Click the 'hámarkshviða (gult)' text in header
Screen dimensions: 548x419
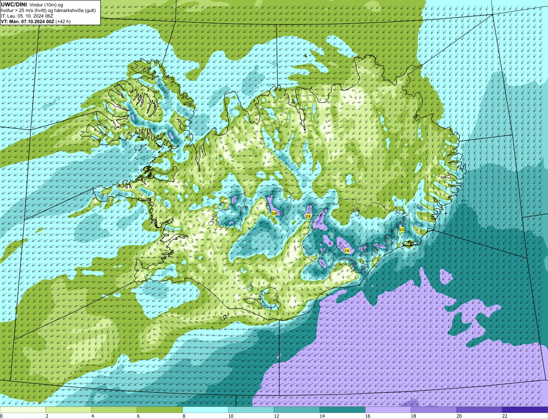tap(74, 10)
